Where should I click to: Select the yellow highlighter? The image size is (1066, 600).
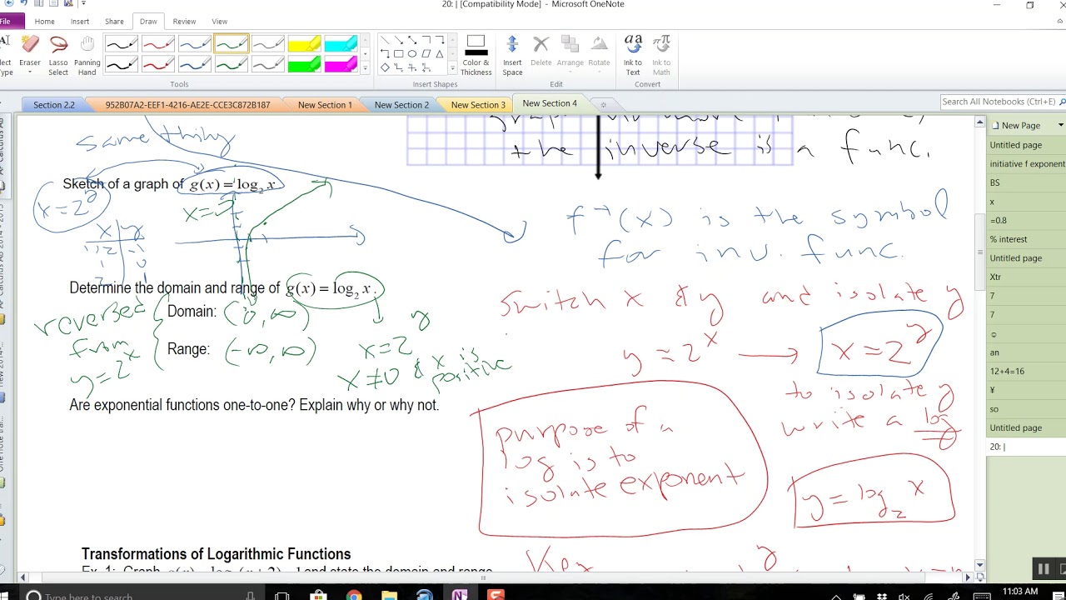(x=304, y=44)
